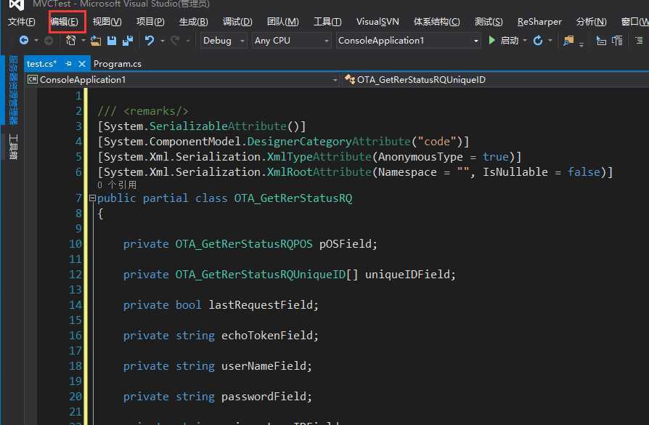Click the echoTokenField text
The image size is (649, 425).
270,336
